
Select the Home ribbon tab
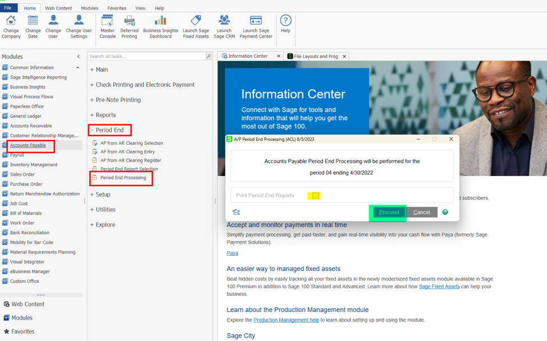[30, 8]
